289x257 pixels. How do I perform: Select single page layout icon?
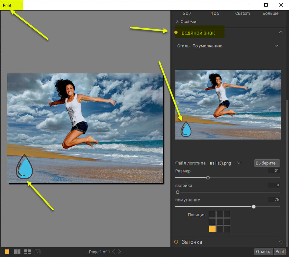[7, 252]
